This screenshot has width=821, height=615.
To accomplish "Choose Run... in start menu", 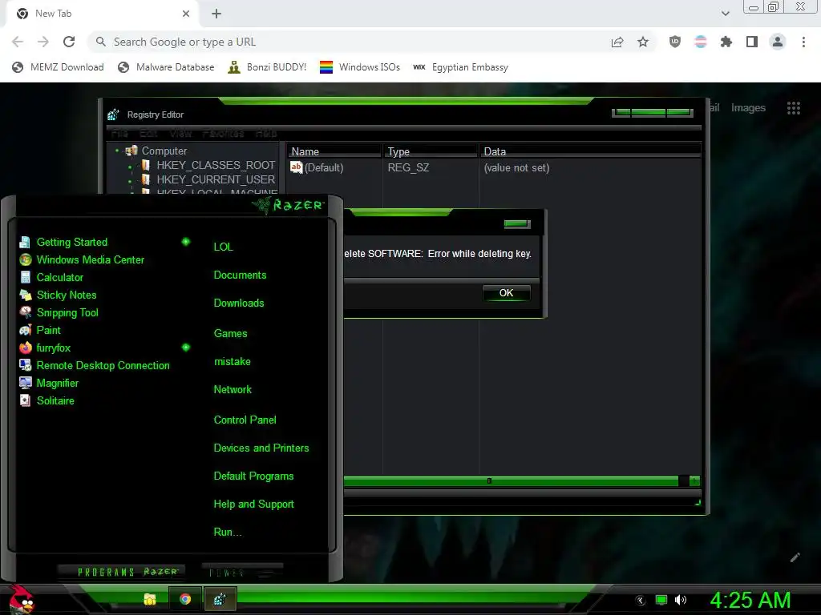I will 227,533.
